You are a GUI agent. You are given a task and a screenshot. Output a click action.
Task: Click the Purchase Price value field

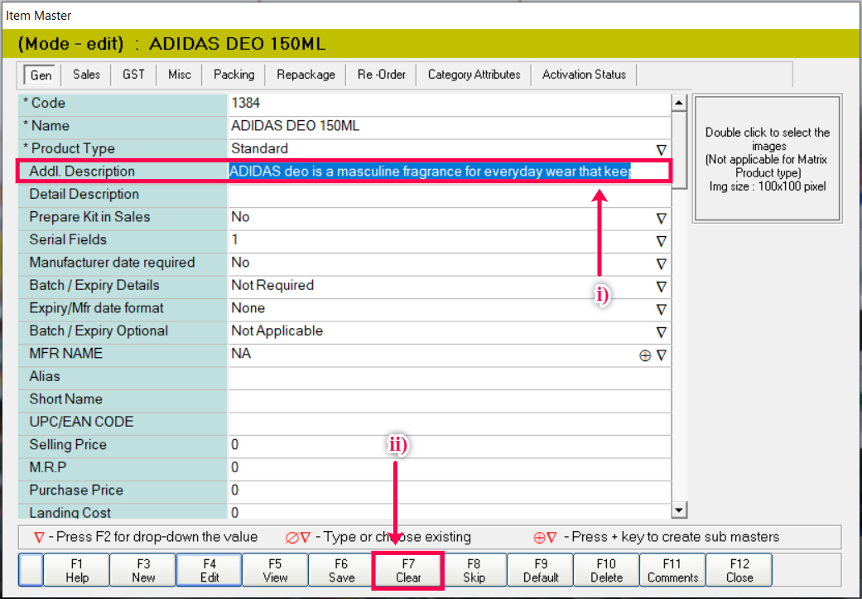click(449, 490)
